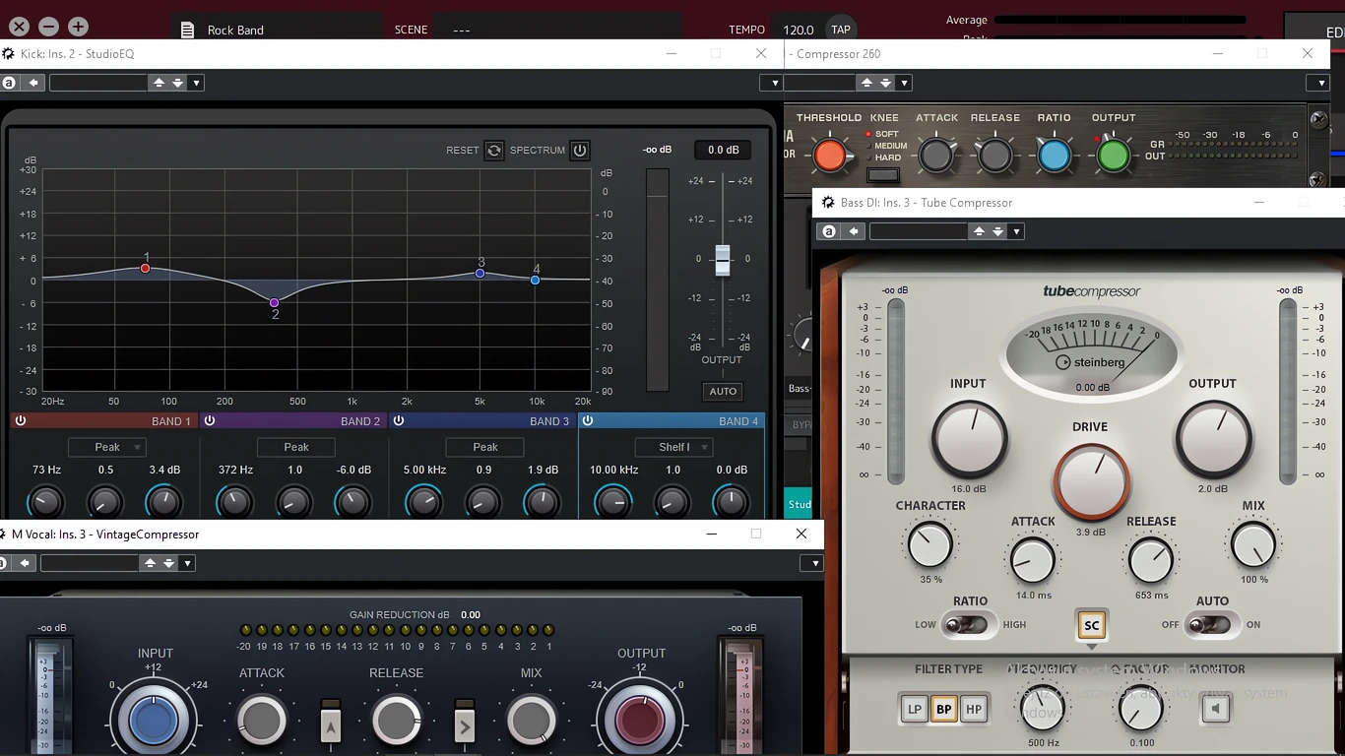The width and height of the screenshot is (1345, 756).
Task: Click VintageCompressor blue Input knob
Action: pyautogui.click(x=154, y=721)
